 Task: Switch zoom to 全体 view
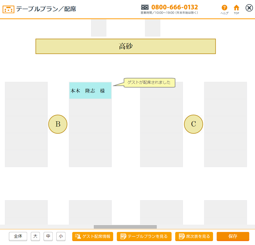point(18,236)
